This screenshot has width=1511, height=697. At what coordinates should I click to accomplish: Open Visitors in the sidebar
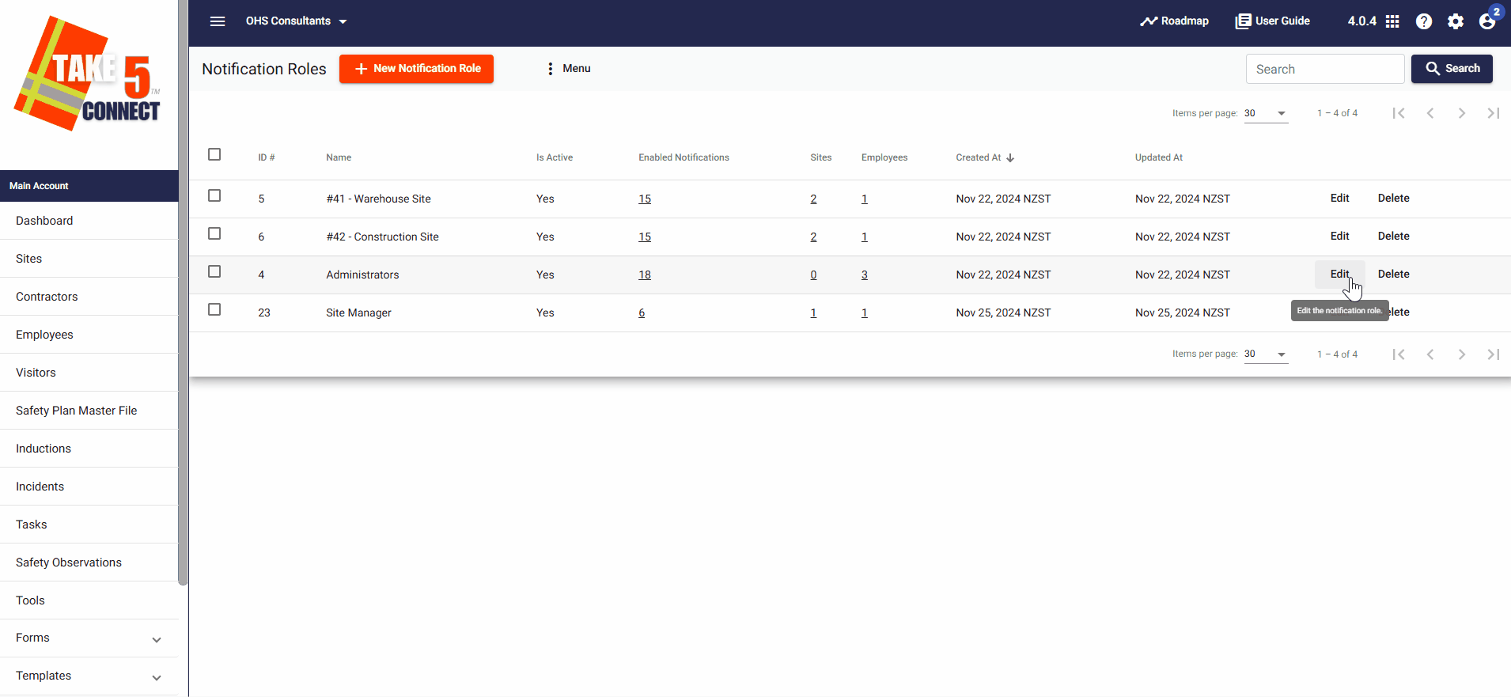coord(89,373)
